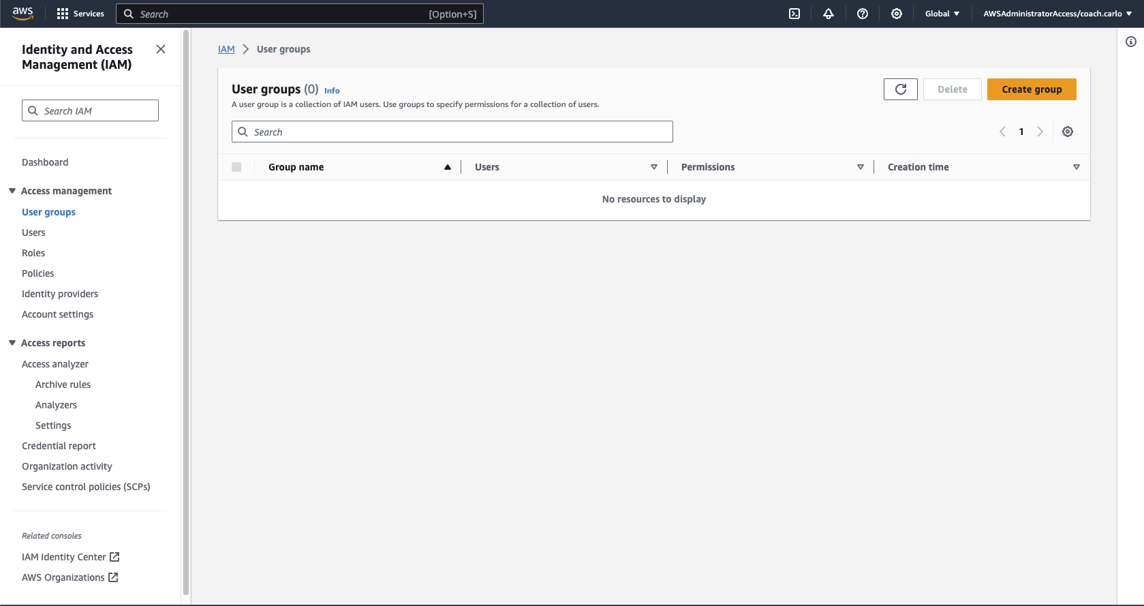The width and height of the screenshot is (1144, 606).
Task: Click the user groups Search field
Action: click(x=452, y=132)
